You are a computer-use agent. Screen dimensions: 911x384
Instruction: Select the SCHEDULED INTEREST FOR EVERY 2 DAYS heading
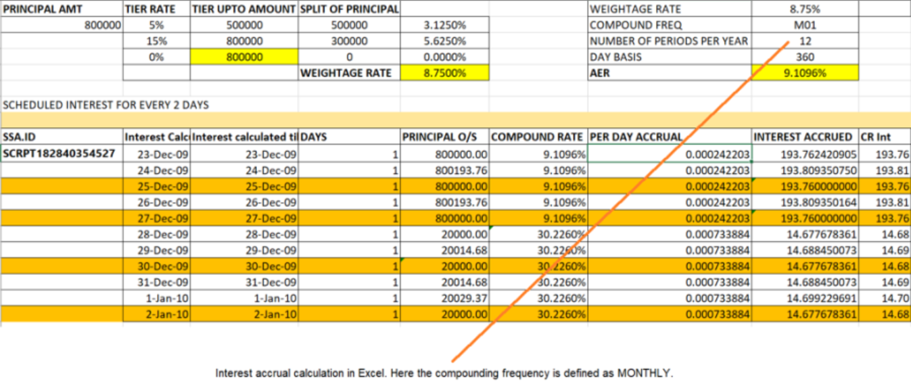tap(105, 105)
